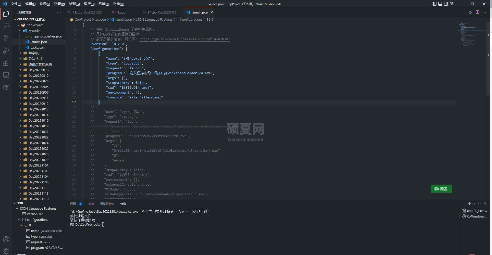
Task: Open the editor more actions ellipsis
Action: click(x=484, y=12)
